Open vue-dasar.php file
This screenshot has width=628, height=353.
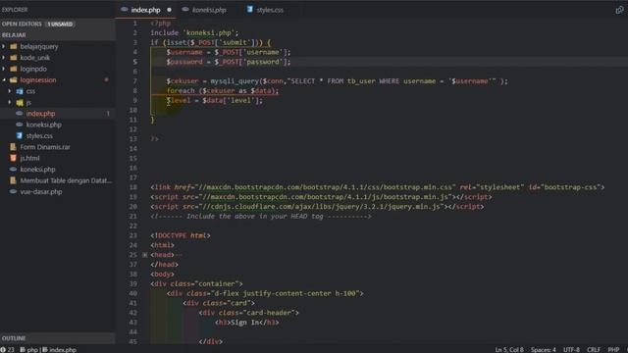pos(41,192)
